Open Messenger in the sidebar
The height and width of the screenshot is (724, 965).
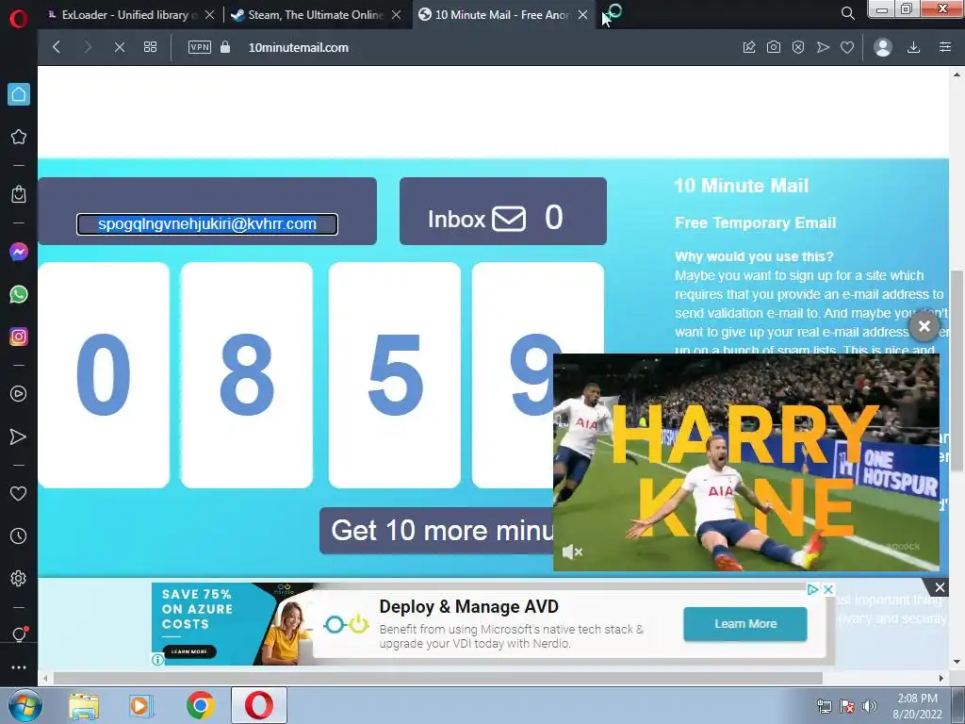pyautogui.click(x=19, y=252)
